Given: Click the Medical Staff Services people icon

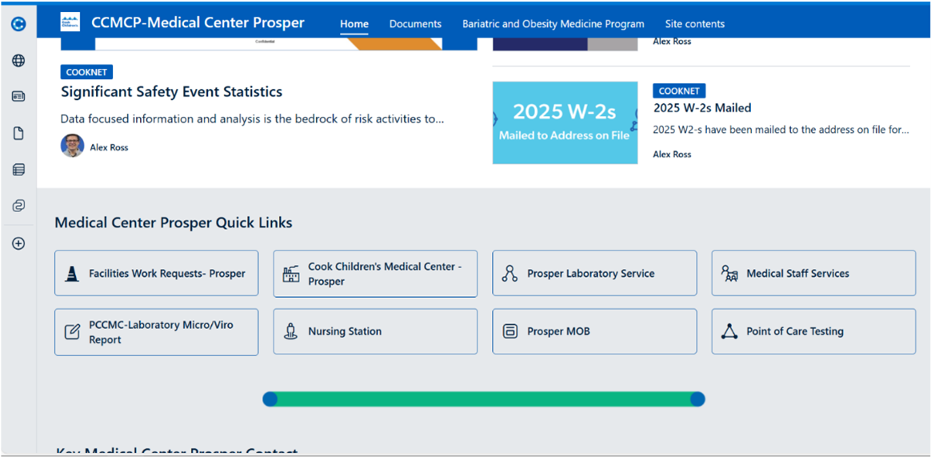Looking at the screenshot, I should click(x=729, y=274).
